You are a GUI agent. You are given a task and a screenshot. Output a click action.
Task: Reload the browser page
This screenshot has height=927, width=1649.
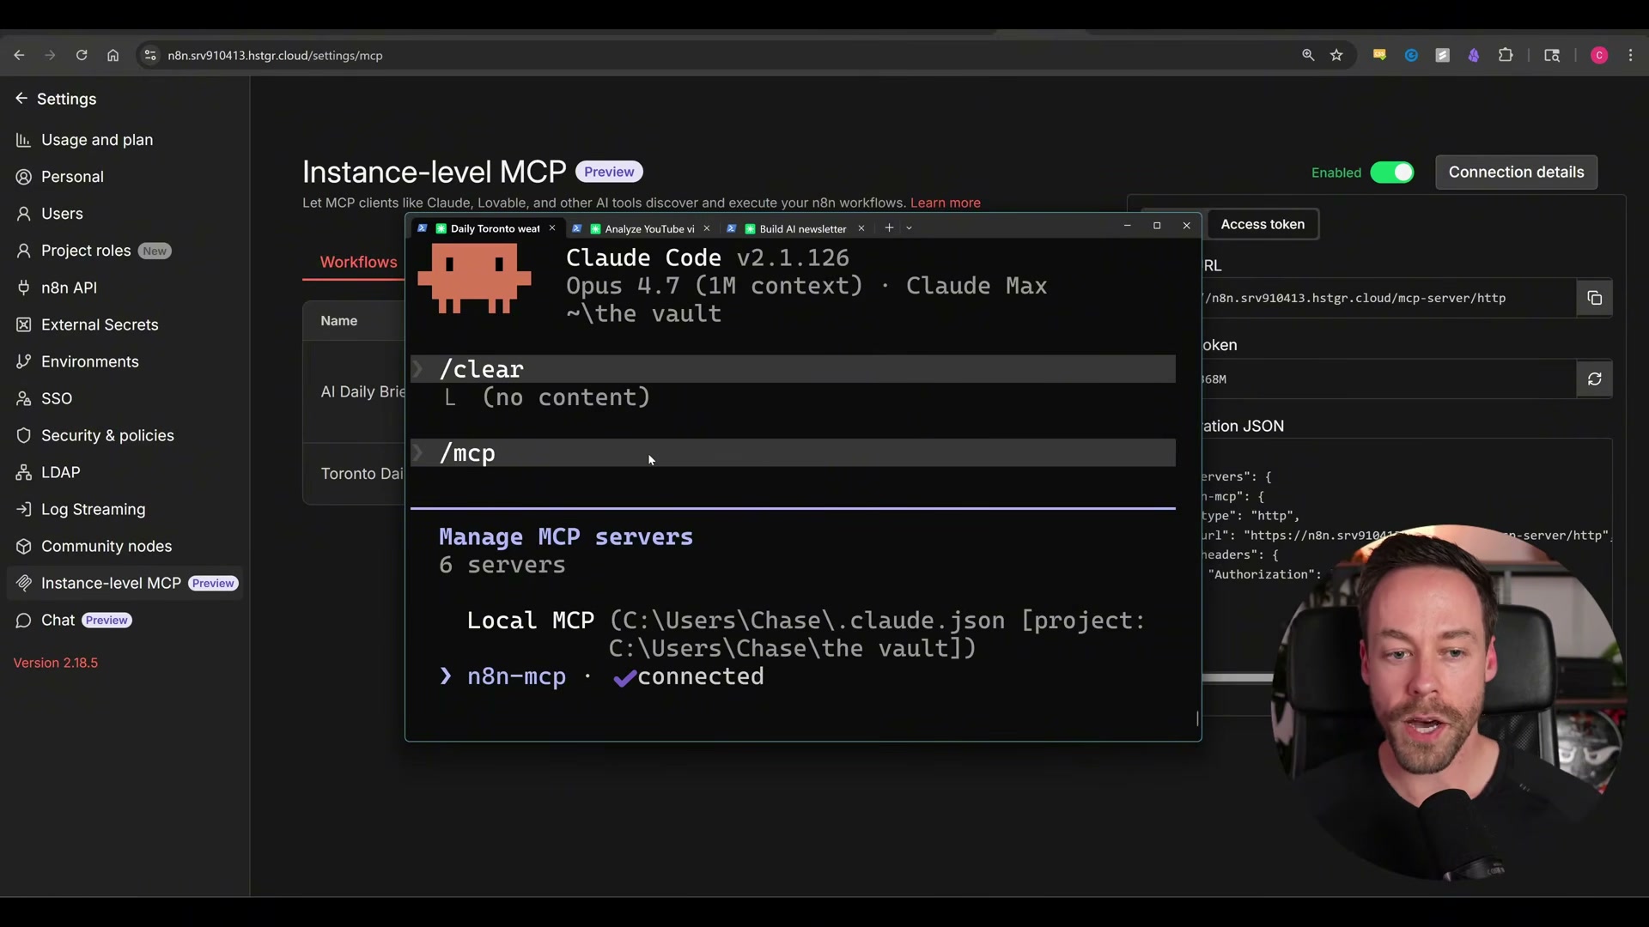click(82, 55)
